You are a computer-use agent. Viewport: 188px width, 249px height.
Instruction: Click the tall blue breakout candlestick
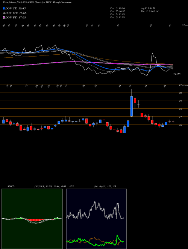tap(131, 106)
